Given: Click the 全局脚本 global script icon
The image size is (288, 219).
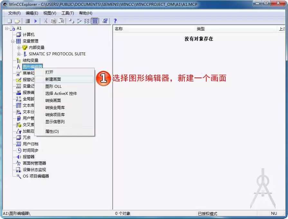Looking at the screenshot, I should 19,99.
